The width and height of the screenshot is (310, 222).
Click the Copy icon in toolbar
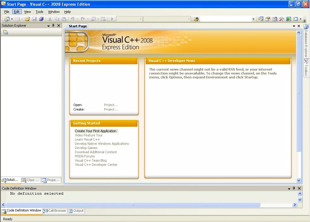[57, 19]
